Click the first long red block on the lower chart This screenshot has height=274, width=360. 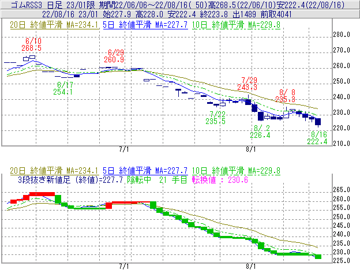pos(42,194)
